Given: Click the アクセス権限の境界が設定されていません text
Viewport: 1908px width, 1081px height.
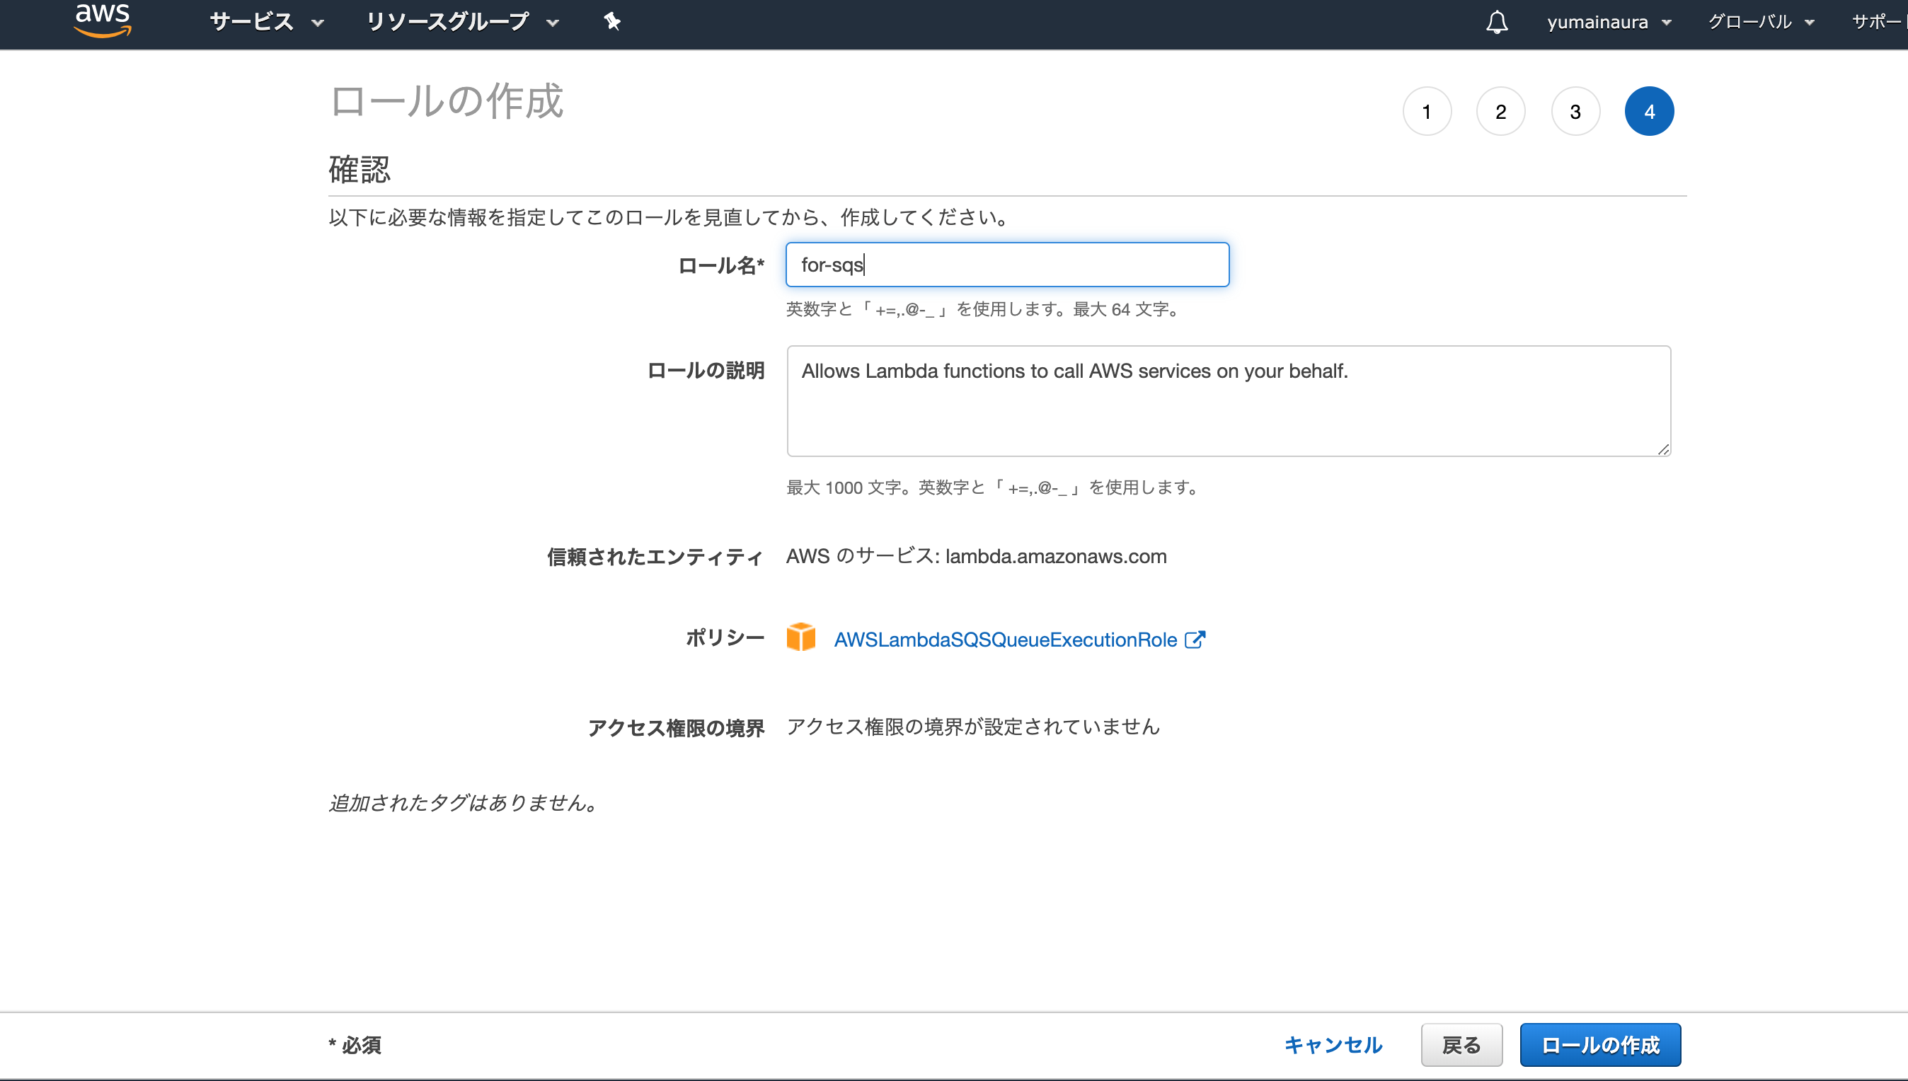Looking at the screenshot, I should pos(973,726).
